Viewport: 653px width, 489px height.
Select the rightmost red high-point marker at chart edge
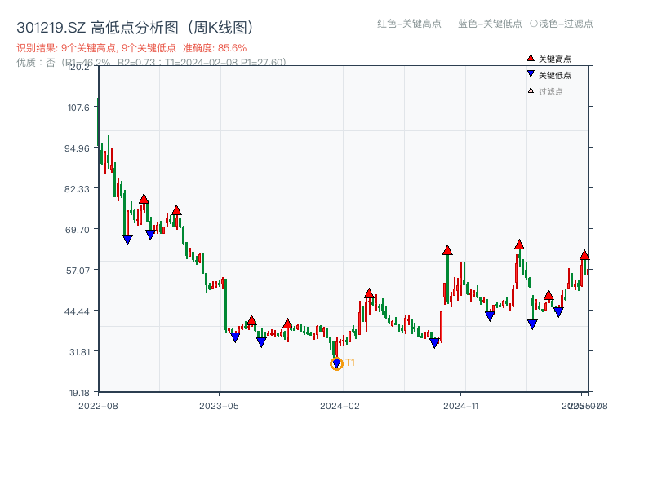584,255
